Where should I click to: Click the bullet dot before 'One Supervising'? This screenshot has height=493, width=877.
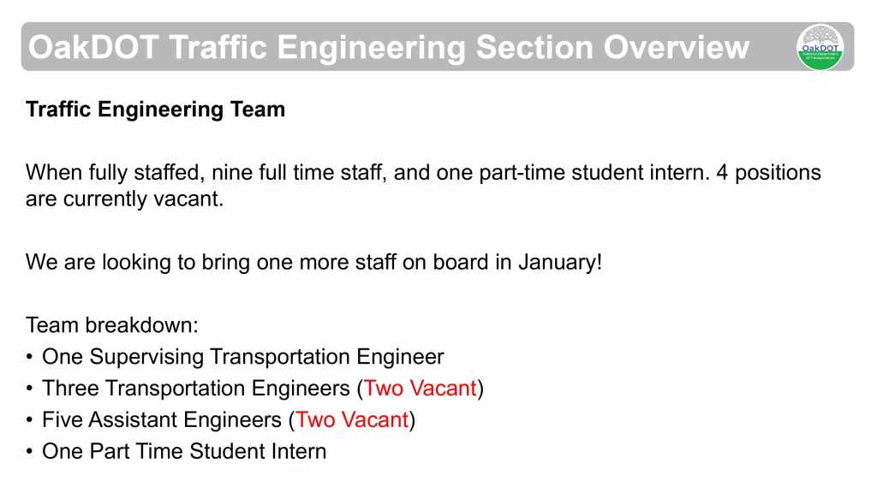pyautogui.click(x=30, y=358)
